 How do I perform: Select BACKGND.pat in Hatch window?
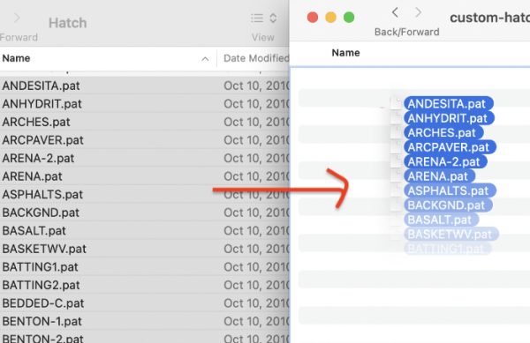[41, 213]
